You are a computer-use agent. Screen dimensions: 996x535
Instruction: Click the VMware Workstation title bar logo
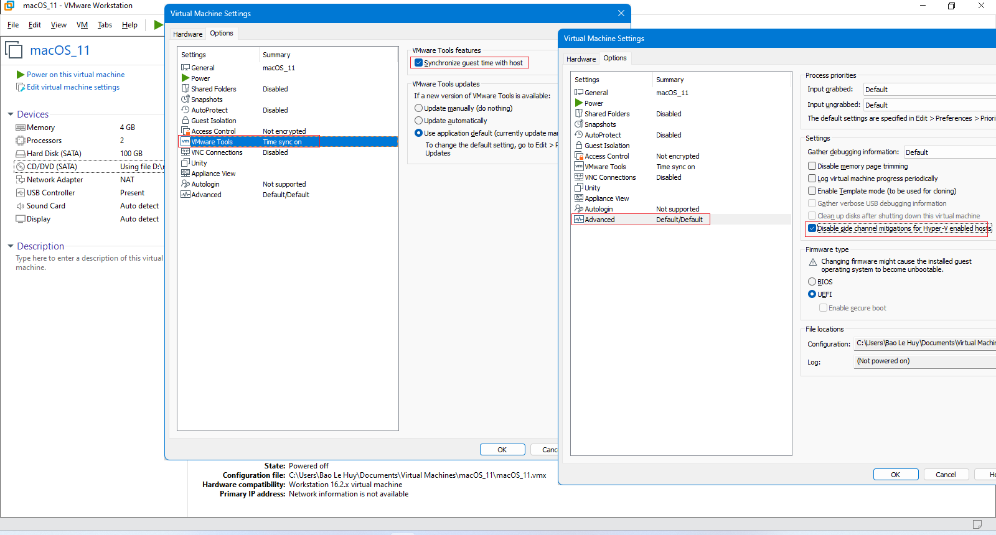click(9, 6)
